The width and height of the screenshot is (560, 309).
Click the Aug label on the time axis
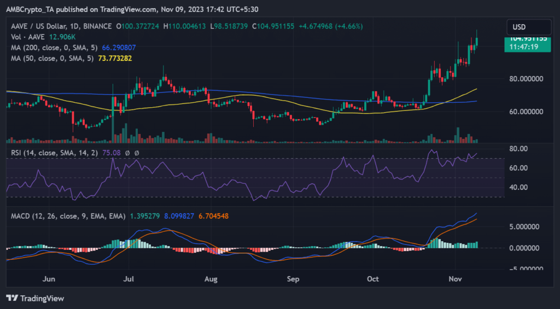tap(211, 279)
